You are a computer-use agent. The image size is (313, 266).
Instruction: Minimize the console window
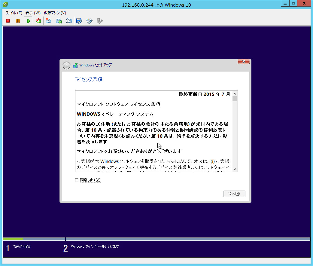coord(285,4)
